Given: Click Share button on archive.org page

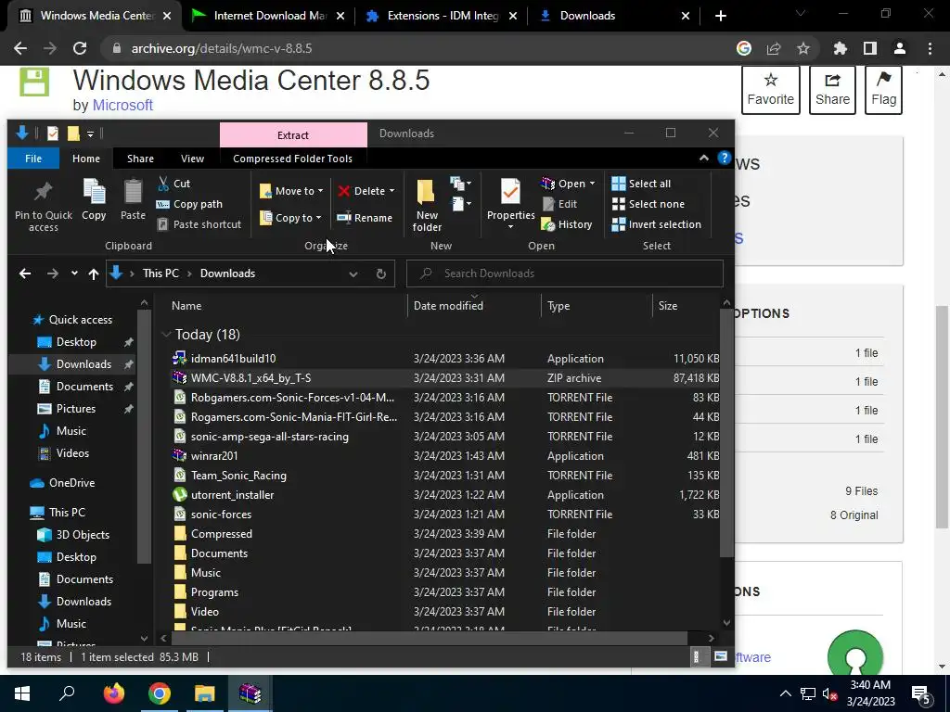Looking at the screenshot, I should (832, 90).
